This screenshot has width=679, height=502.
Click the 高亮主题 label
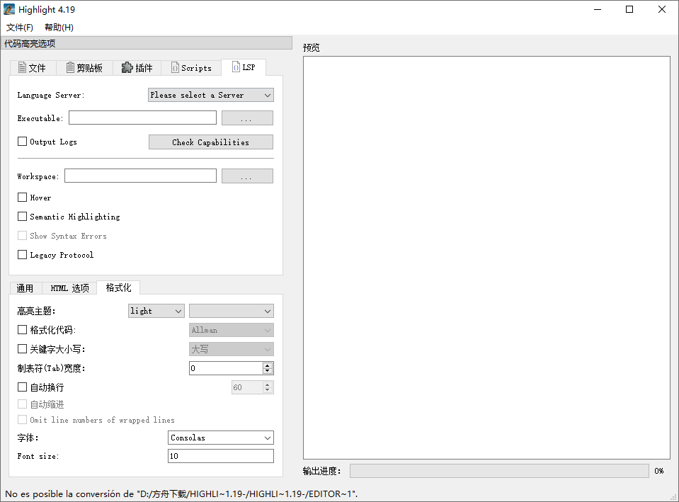pyautogui.click(x=36, y=311)
